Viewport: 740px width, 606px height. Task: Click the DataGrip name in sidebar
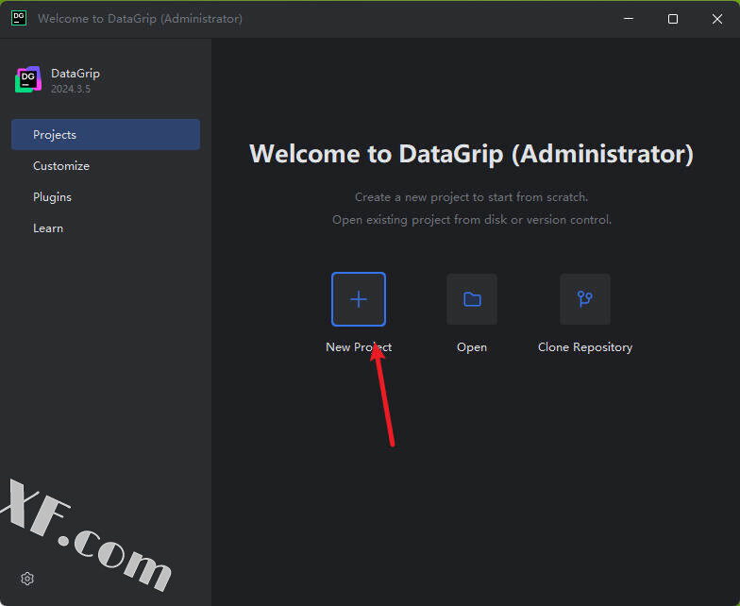pos(76,74)
